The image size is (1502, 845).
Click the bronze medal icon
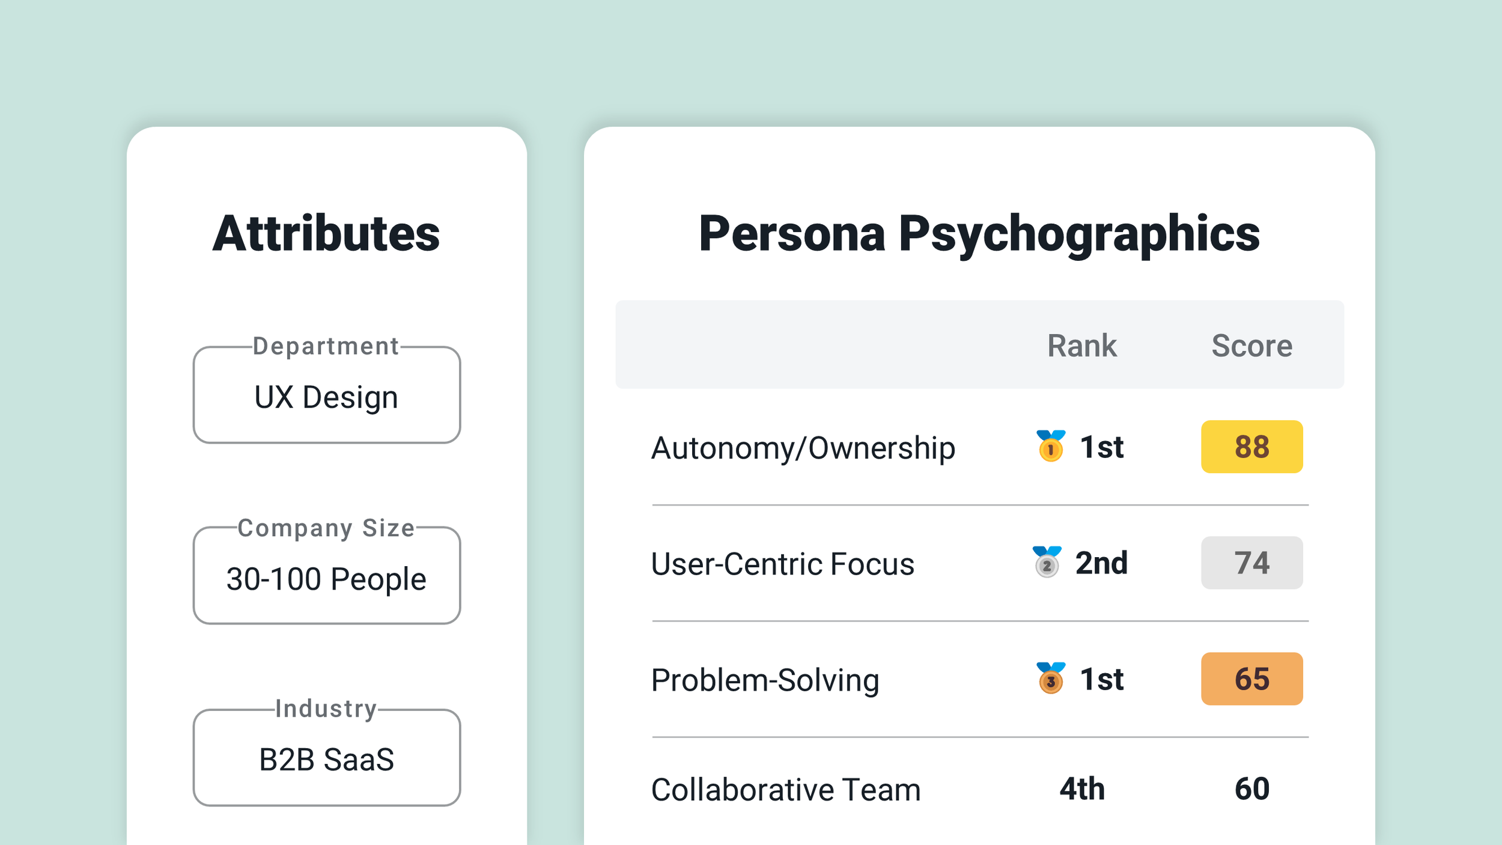pyautogui.click(x=1051, y=678)
